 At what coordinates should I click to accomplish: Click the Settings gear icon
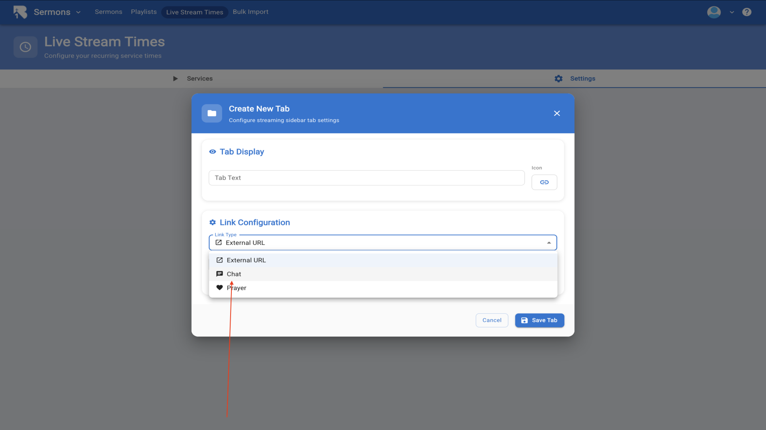559,79
